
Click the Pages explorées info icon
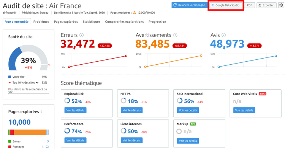point(41,112)
